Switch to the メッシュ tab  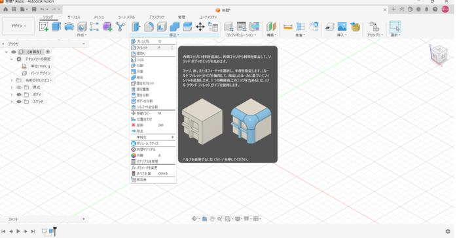(98, 17)
